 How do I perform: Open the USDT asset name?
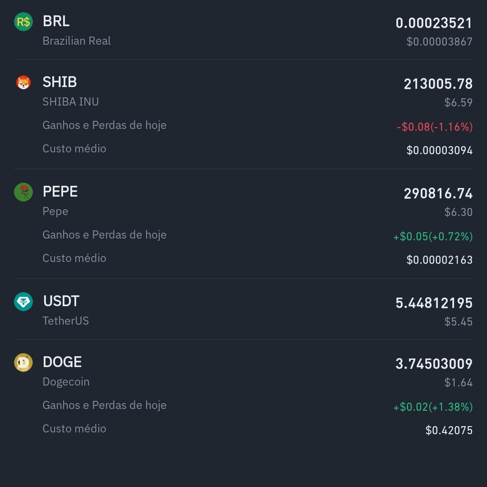click(61, 301)
